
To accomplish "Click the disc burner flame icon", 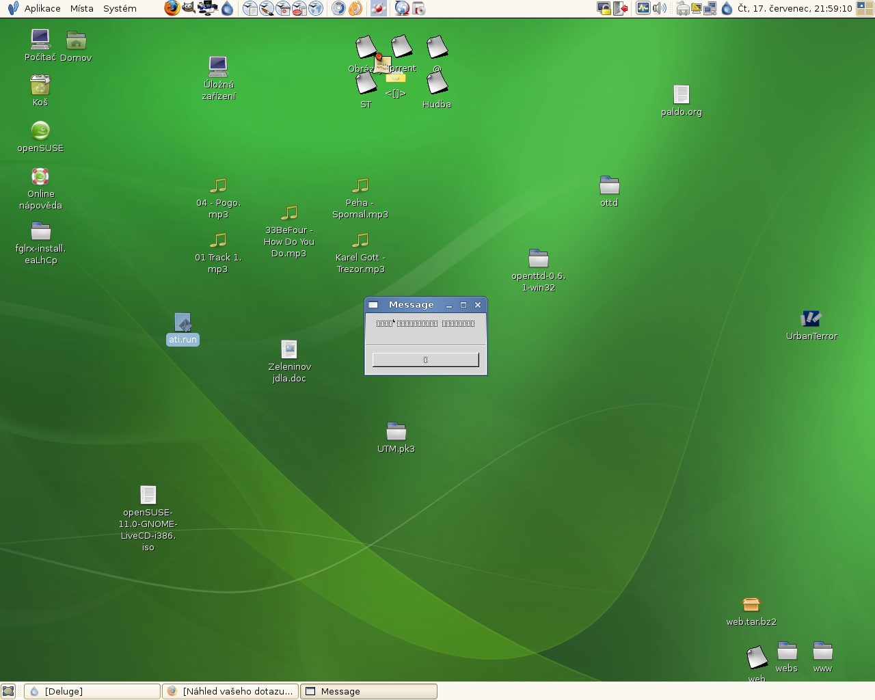I will (x=355, y=8).
